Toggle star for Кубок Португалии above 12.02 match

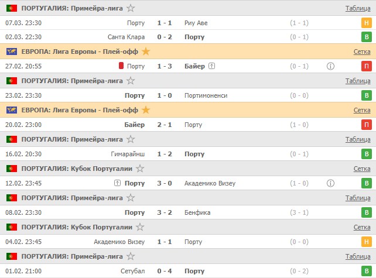click(x=140, y=169)
